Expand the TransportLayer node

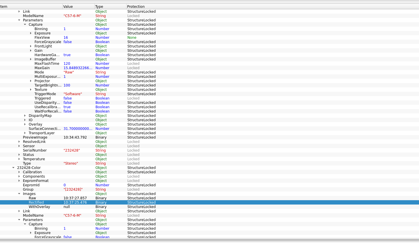(25, 133)
